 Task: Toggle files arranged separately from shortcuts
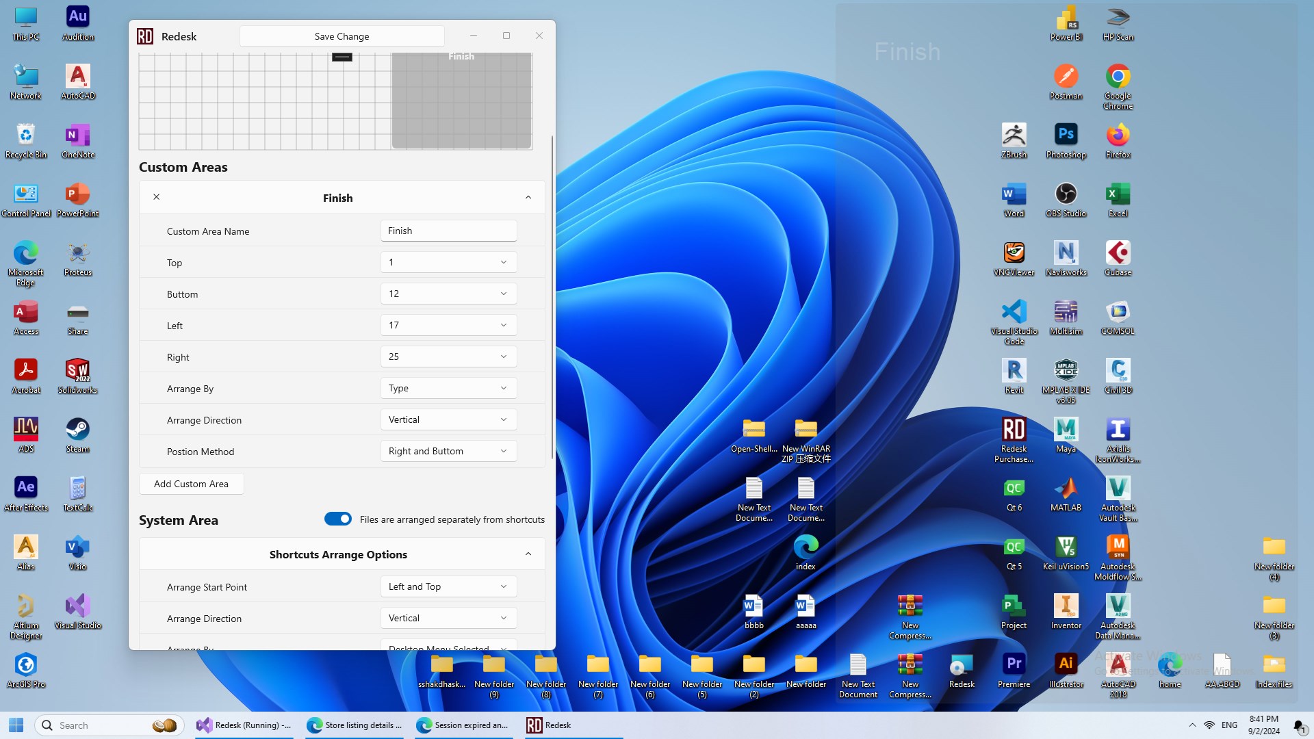pyautogui.click(x=338, y=519)
